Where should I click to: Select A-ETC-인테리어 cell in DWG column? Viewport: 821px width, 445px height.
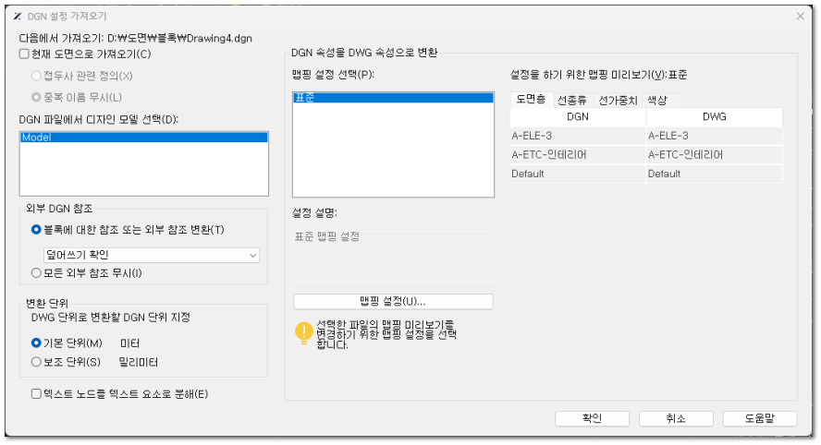[x=714, y=155]
